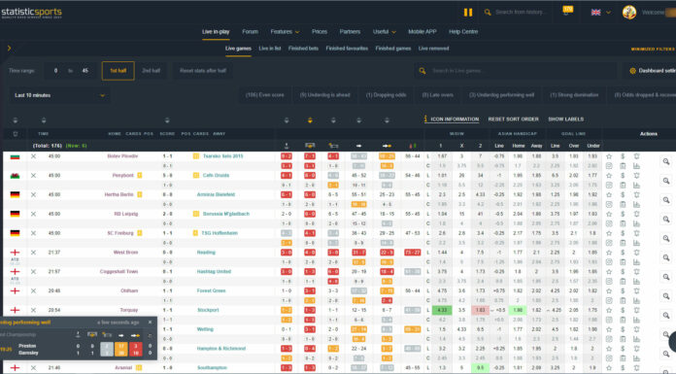Click the time range end value 45
676x374 pixels.
(84, 71)
